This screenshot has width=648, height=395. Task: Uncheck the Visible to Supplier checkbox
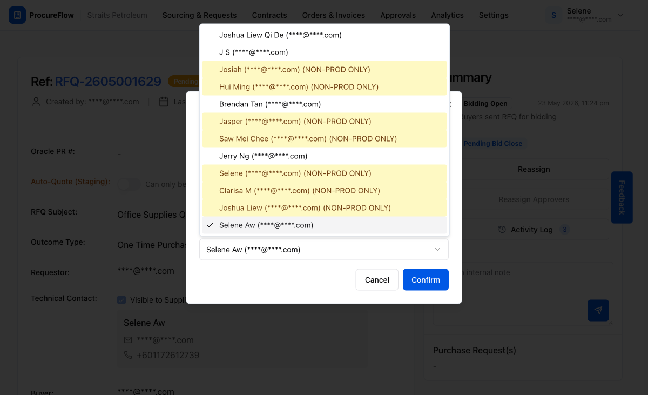(x=122, y=300)
